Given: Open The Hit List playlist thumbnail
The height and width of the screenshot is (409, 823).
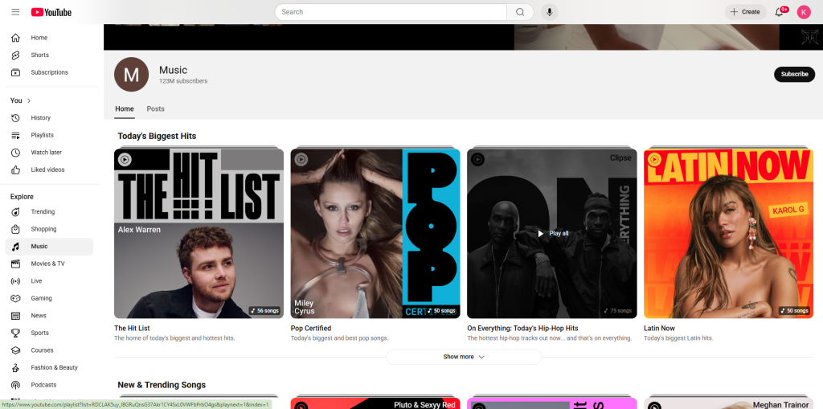Looking at the screenshot, I should 199,234.
